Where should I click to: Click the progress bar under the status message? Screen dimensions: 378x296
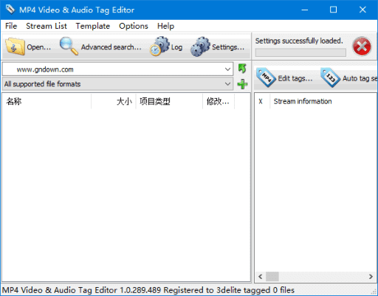pos(300,52)
